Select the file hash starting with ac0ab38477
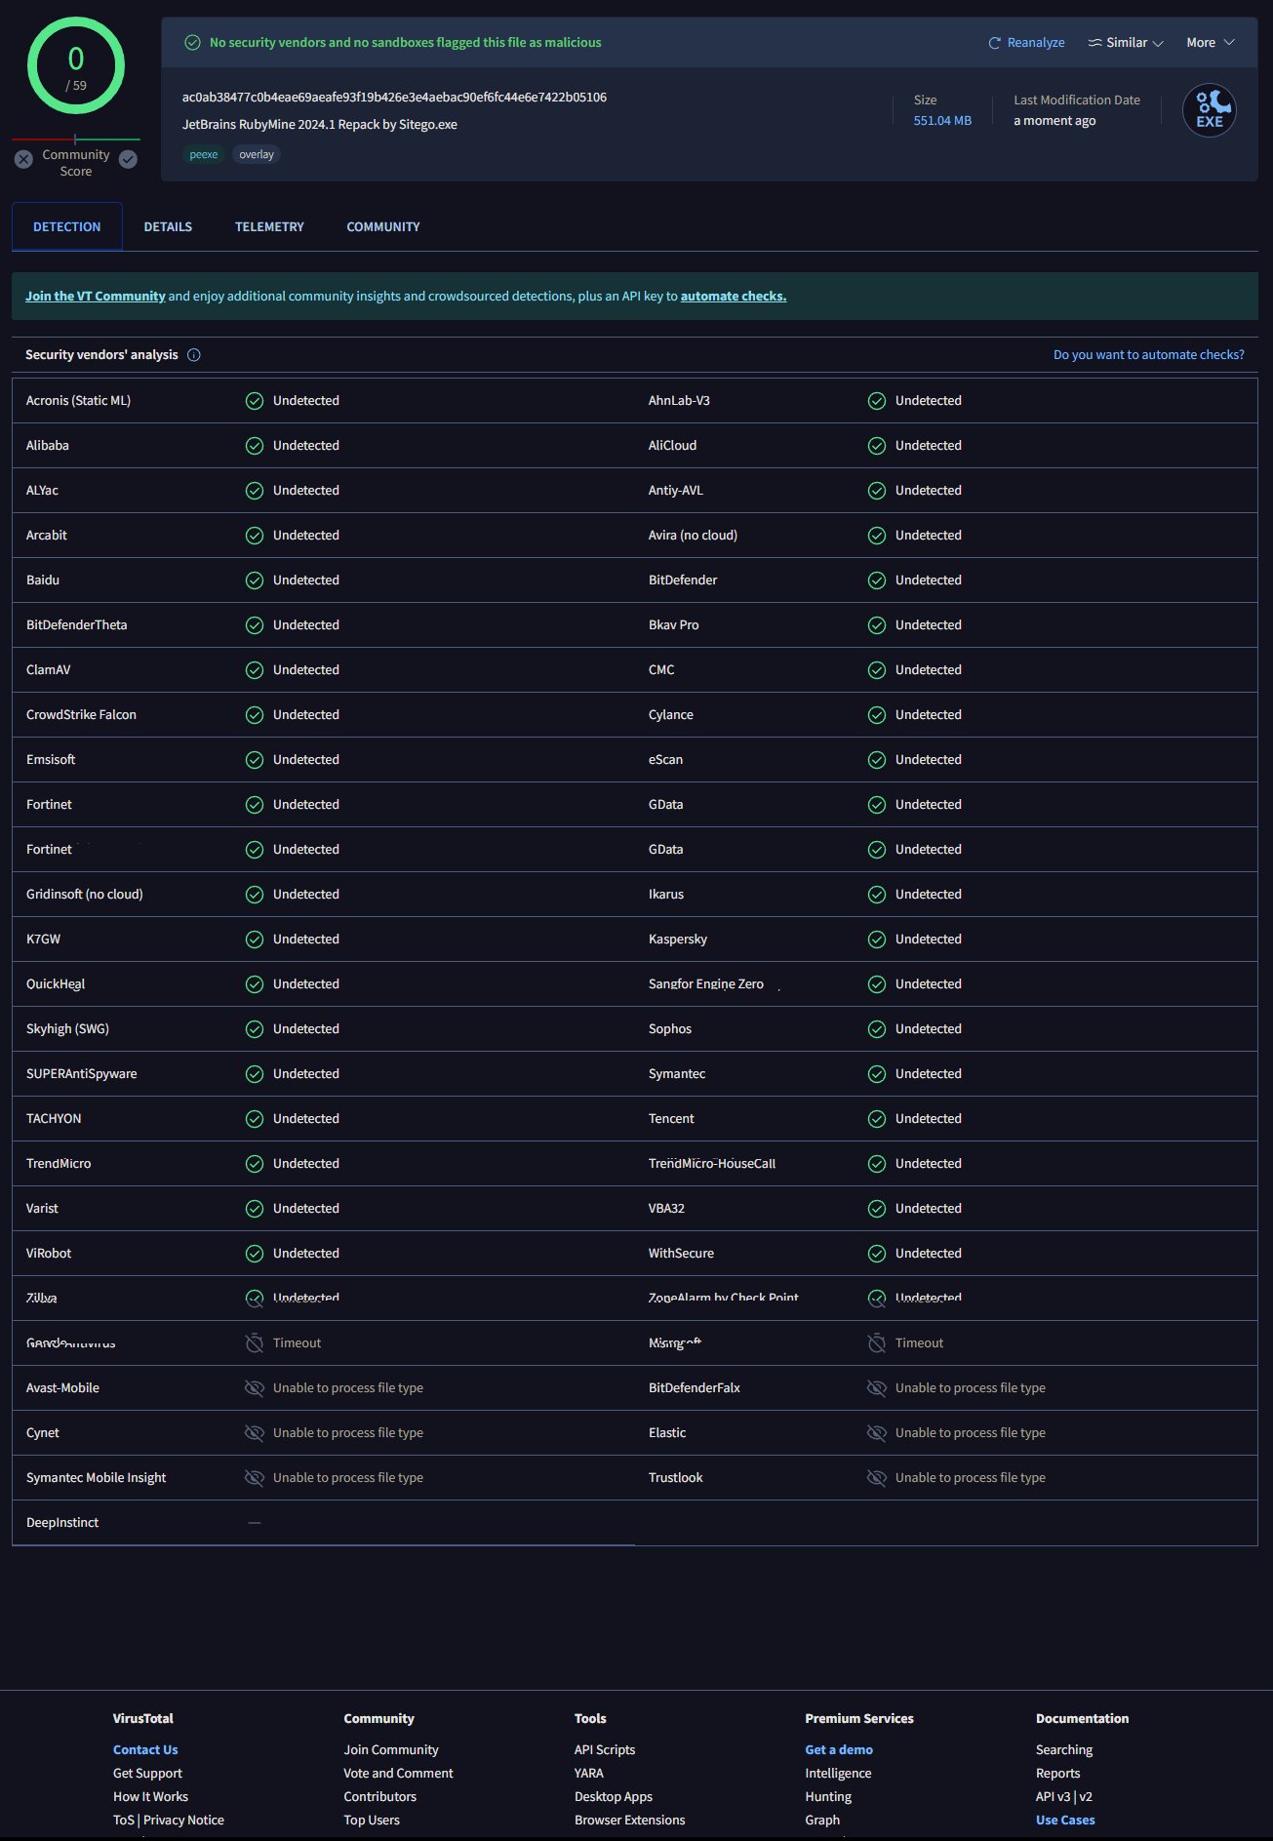 pyautogui.click(x=394, y=98)
